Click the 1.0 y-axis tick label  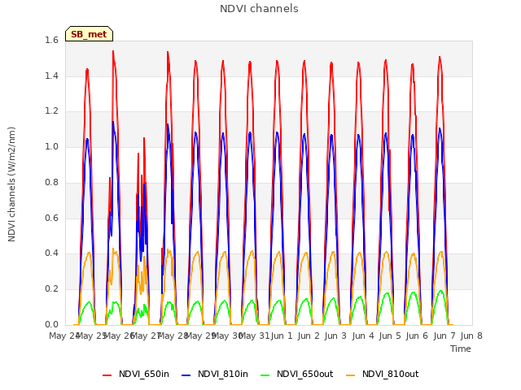click(51, 146)
